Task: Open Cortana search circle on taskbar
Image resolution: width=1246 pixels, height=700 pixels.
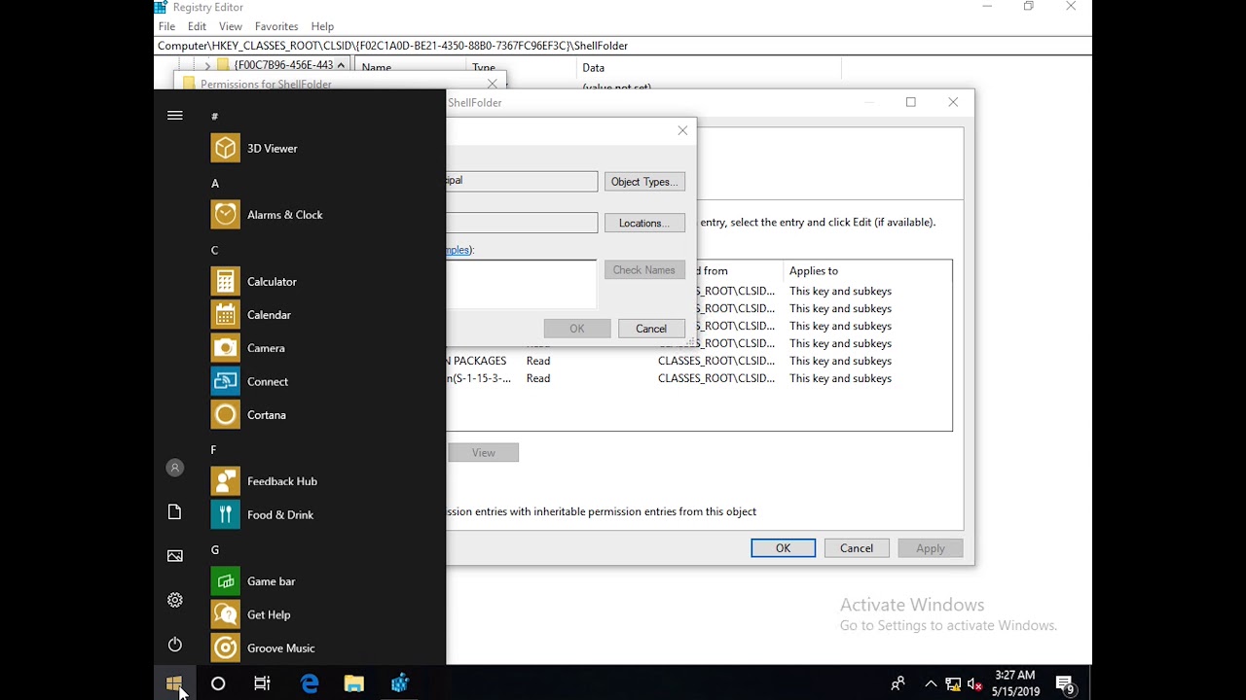Action: pos(218,683)
